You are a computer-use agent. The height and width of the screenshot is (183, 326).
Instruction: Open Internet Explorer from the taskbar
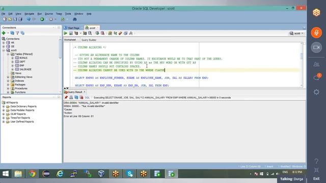click(60, 174)
